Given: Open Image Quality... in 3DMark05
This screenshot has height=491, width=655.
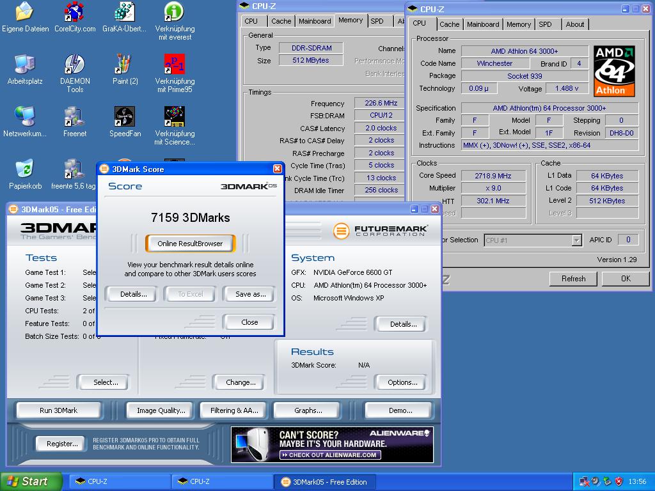Looking at the screenshot, I should (x=161, y=410).
